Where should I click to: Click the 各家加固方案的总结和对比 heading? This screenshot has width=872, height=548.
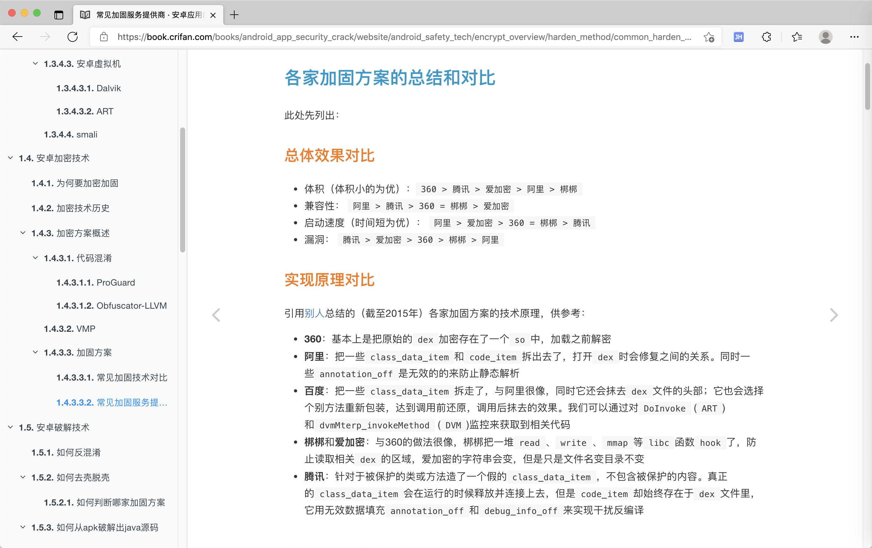coord(390,78)
